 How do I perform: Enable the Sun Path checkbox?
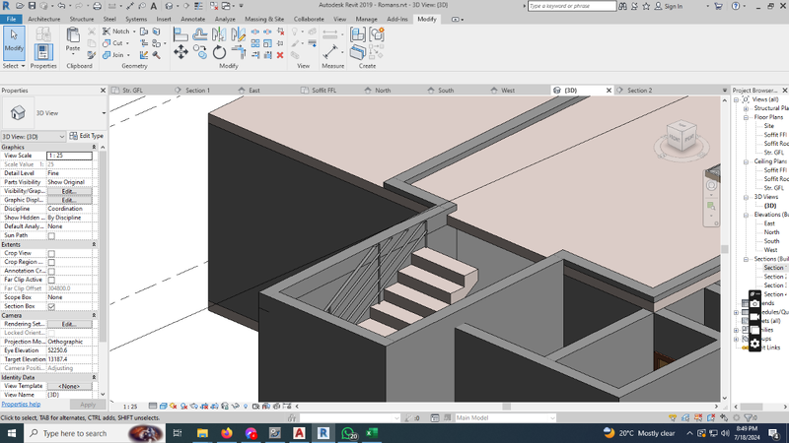(x=51, y=235)
